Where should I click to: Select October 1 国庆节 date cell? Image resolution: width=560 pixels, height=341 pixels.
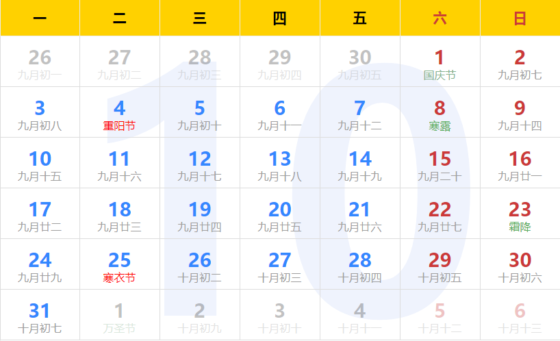point(440,63)
